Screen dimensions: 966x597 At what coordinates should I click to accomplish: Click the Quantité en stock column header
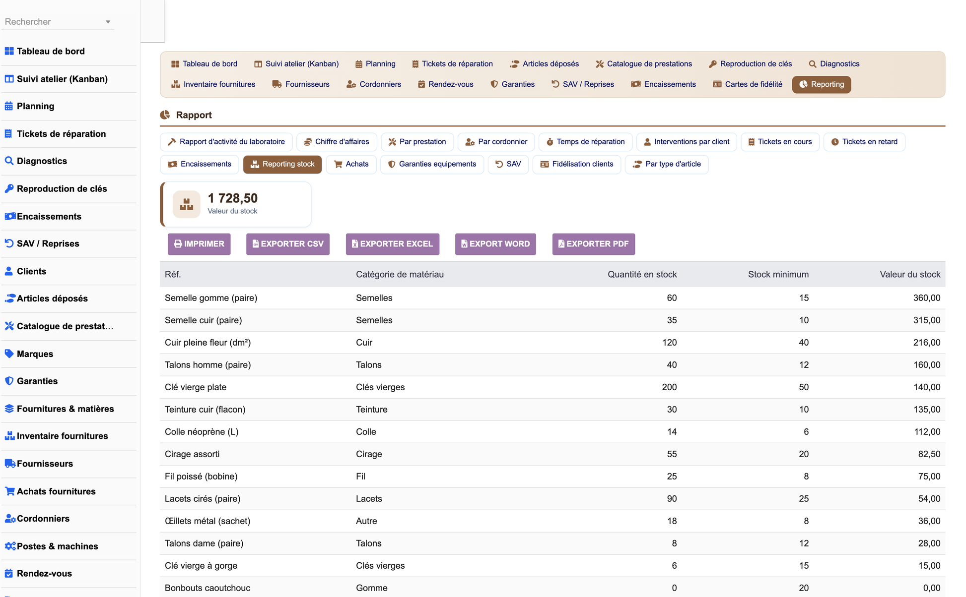[642, 274]
